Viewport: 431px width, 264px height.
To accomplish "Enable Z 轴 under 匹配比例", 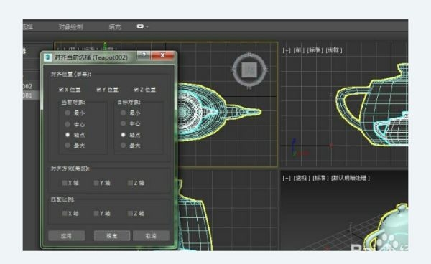I will click(130, 213).
